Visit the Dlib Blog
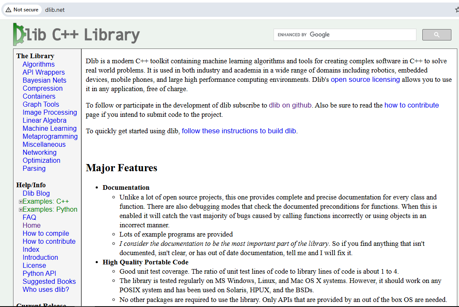The image size is (459, 307). click(x=36, y=193)
